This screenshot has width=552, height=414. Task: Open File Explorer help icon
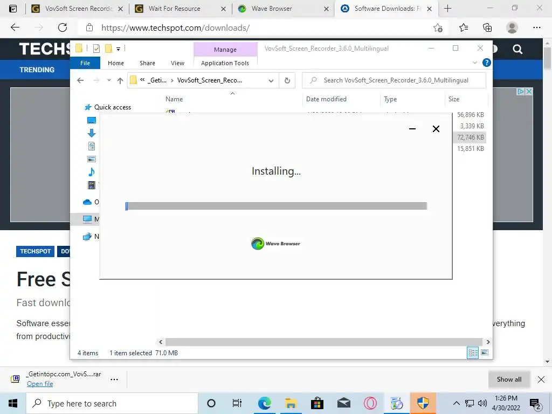[x=487, y=63]
